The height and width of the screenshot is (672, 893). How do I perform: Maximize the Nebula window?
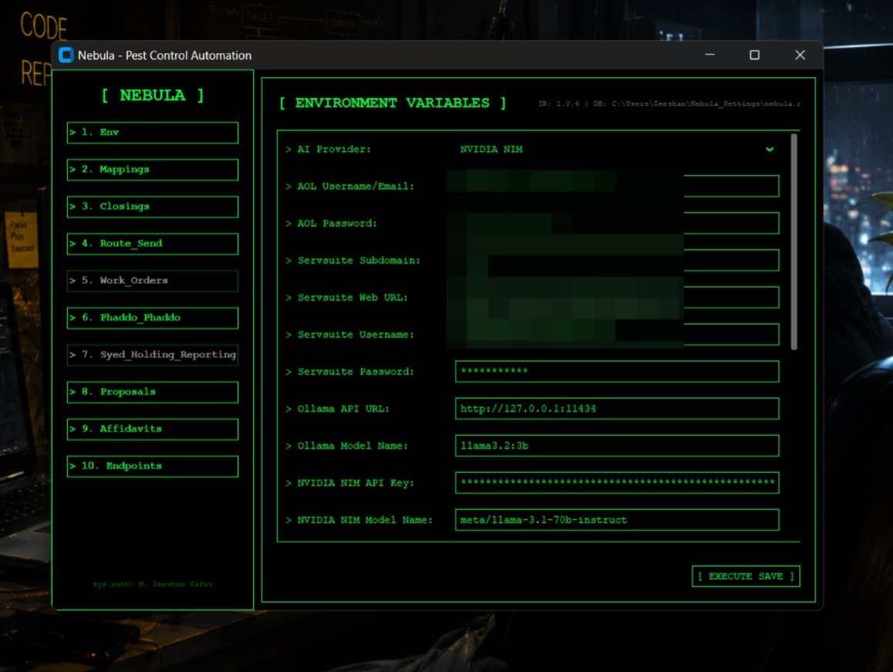coord(755,55)
